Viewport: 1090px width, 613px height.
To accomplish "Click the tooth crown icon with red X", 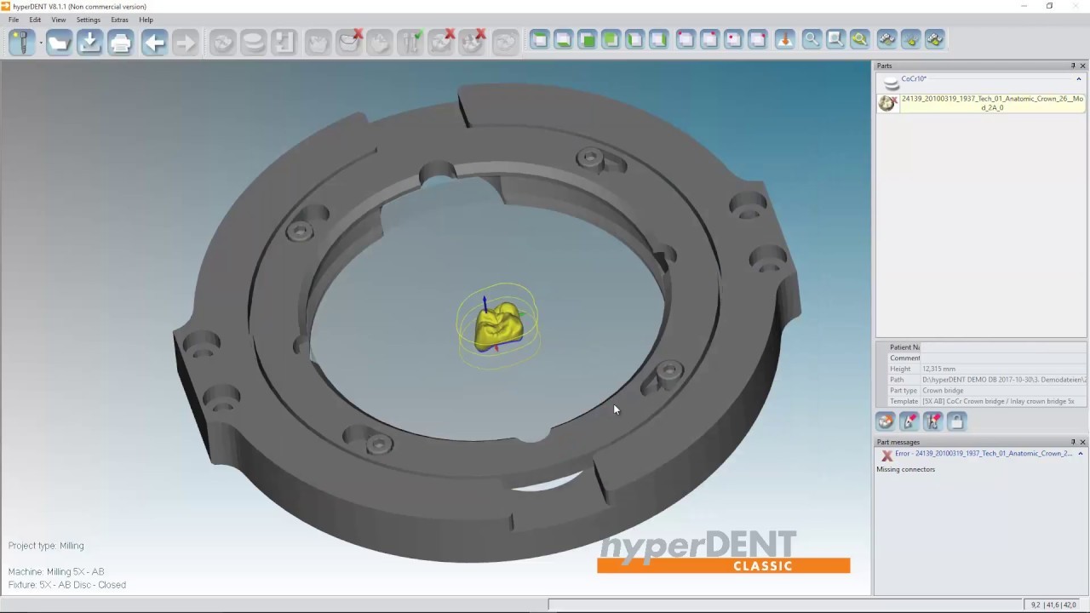I will click(349, 42).
